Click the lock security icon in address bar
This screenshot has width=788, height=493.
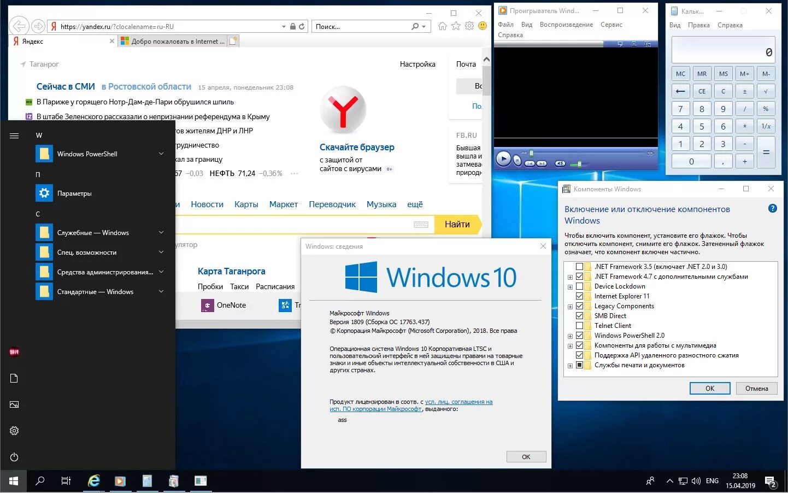pos(293,26)
